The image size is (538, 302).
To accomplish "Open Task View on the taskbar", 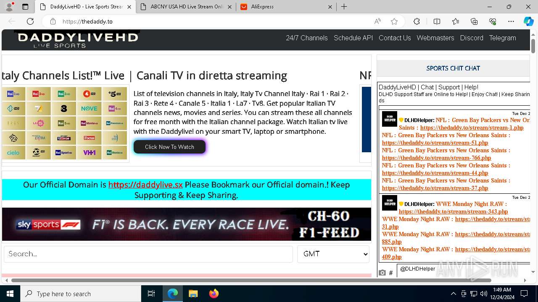I will pyautogui.click(x=151, y=294).
